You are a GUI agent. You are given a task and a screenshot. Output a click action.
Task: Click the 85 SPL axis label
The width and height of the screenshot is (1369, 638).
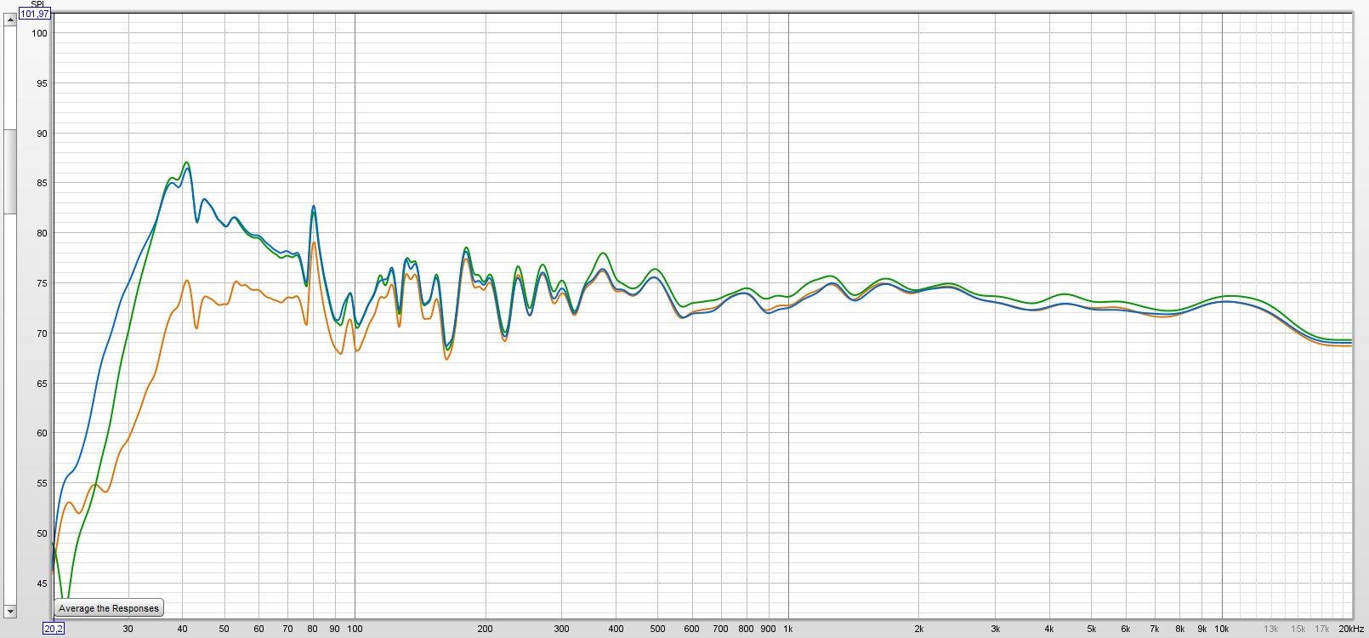click(40, 183)
